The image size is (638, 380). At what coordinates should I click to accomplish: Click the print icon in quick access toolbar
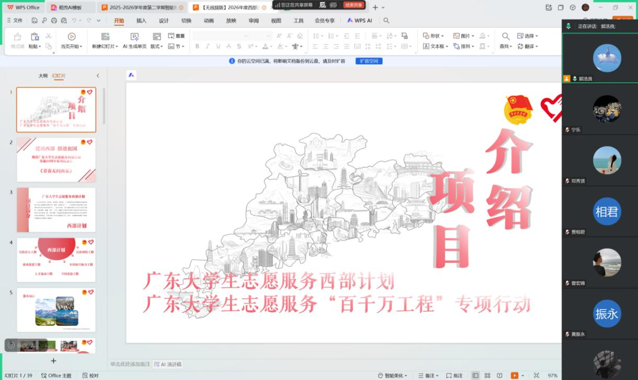[54, 20]
